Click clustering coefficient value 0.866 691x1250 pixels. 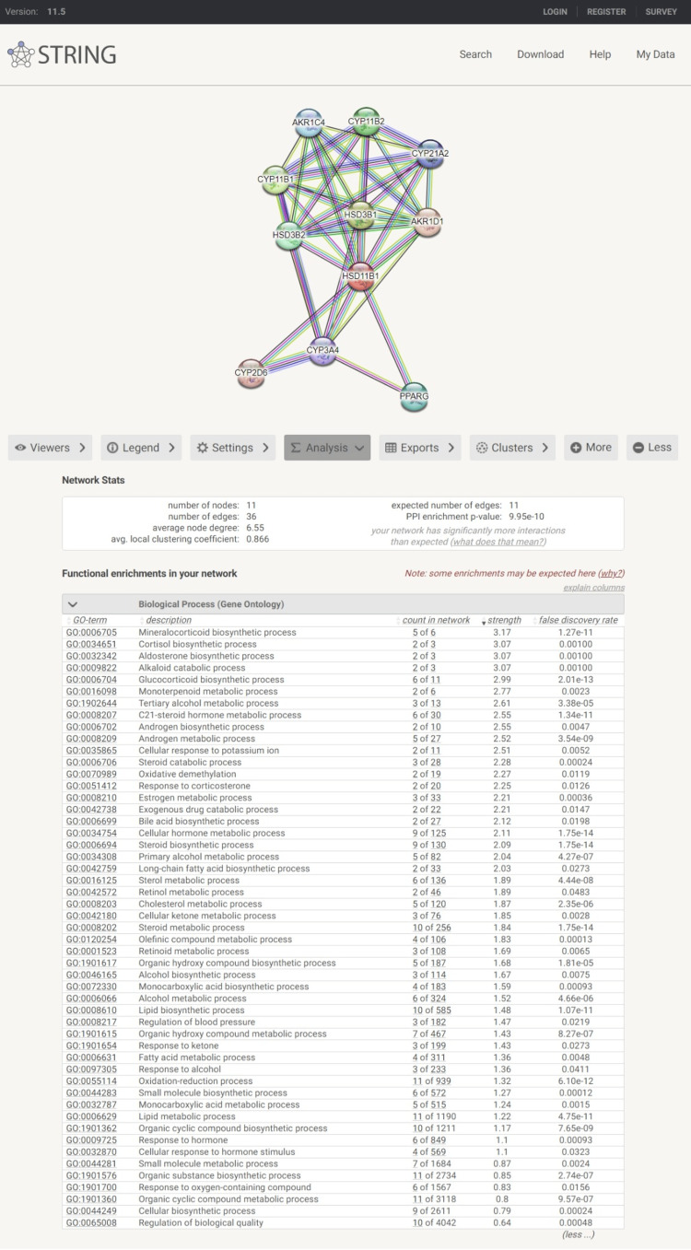tap(257, 539)
